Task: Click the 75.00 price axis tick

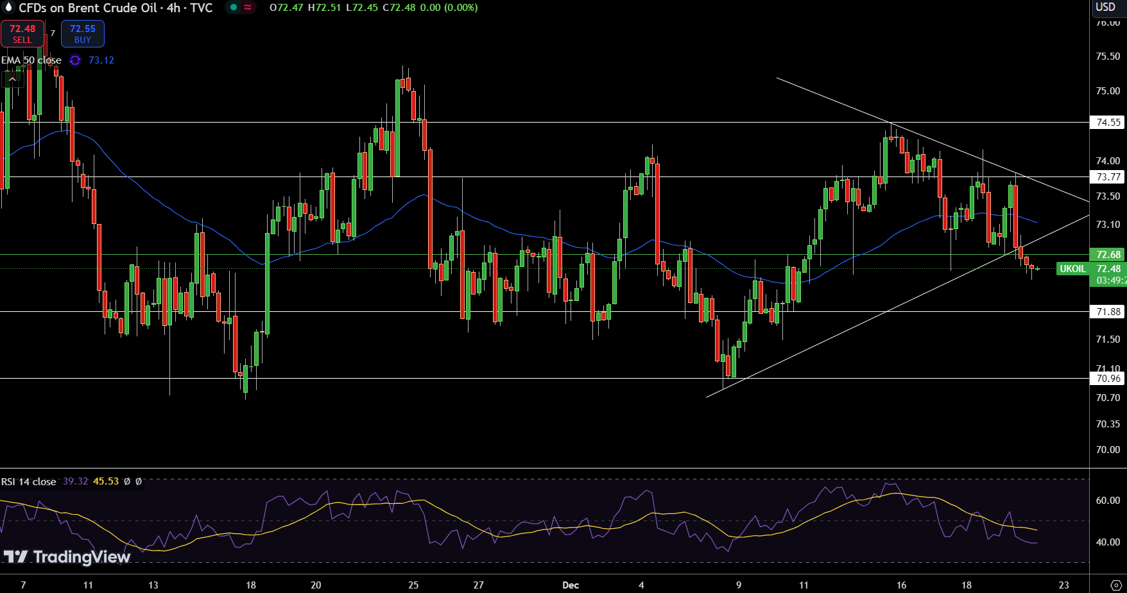Action: 1108,91
